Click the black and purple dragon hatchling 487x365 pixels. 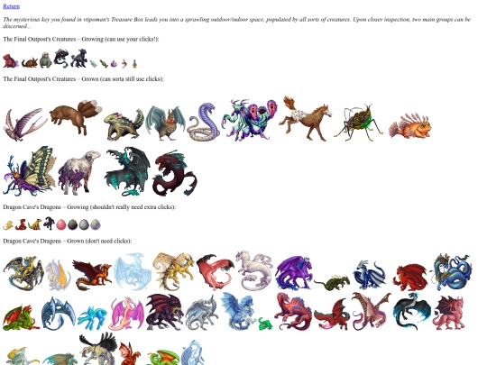[x=49, y=224]
